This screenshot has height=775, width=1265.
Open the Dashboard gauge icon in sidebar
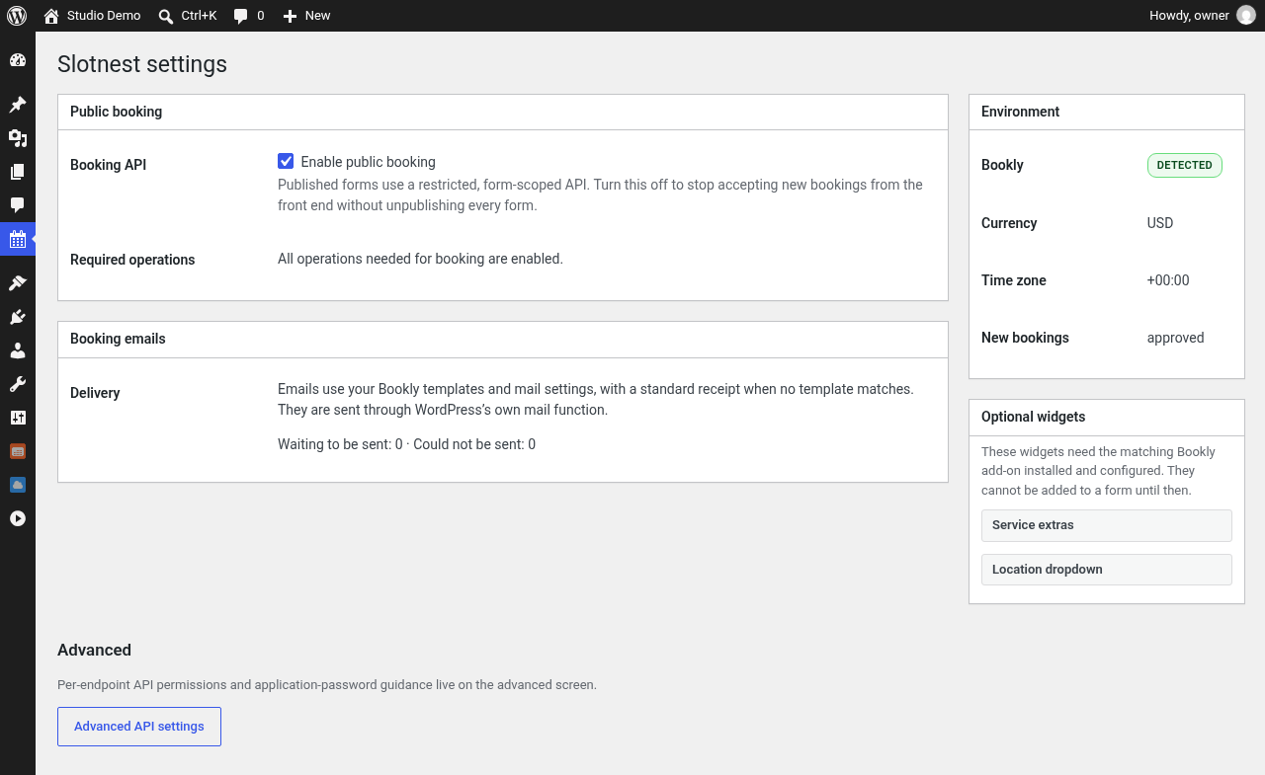tap(18, 60)
